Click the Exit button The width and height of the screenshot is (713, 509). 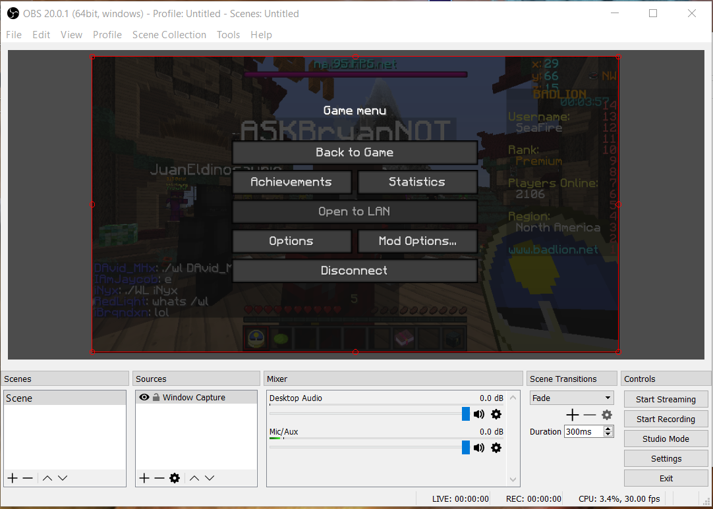point(666,478)
